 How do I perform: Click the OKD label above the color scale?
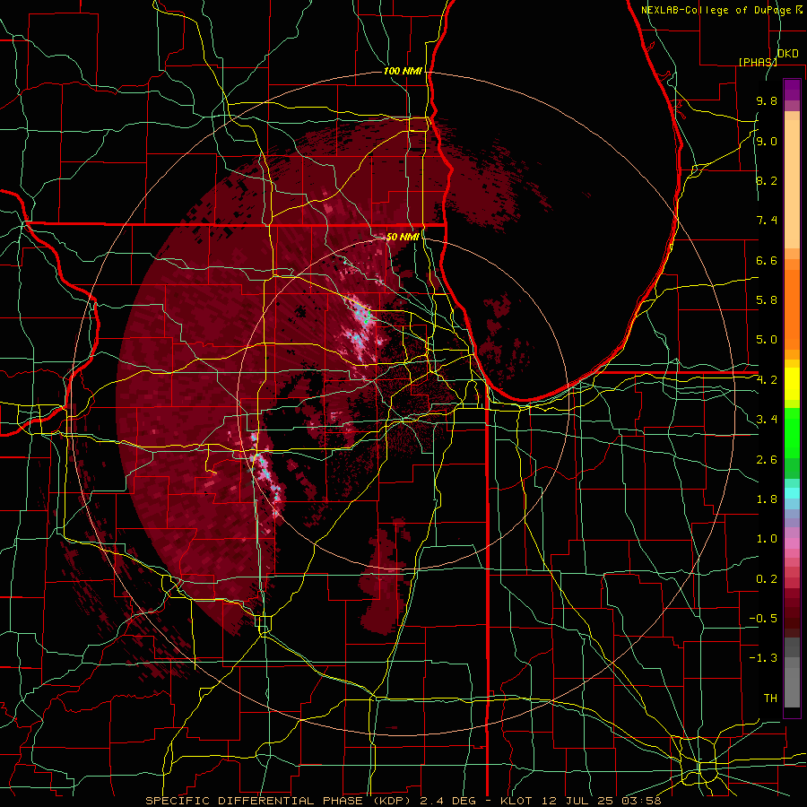click(787, 54)
